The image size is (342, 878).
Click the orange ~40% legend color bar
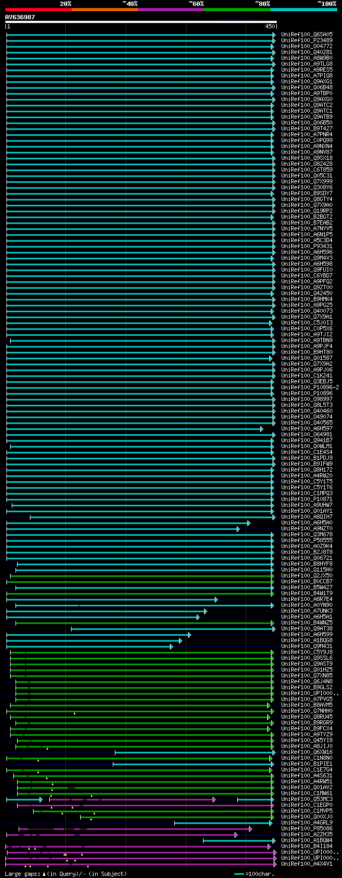(105, 10)
